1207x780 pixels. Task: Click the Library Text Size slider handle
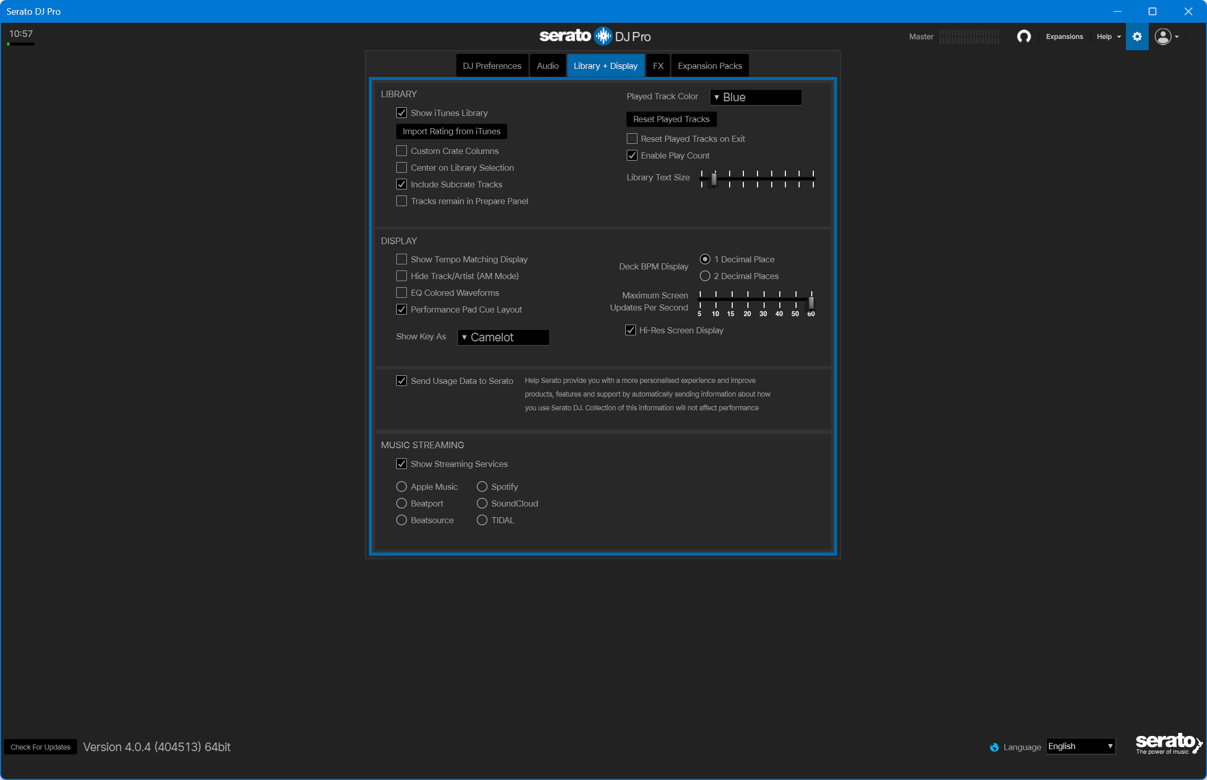coord(713,179)
